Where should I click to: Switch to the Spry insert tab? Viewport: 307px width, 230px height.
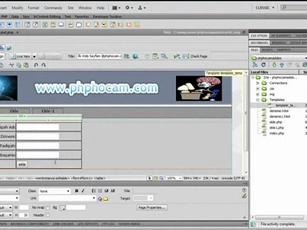pos(26,17)
